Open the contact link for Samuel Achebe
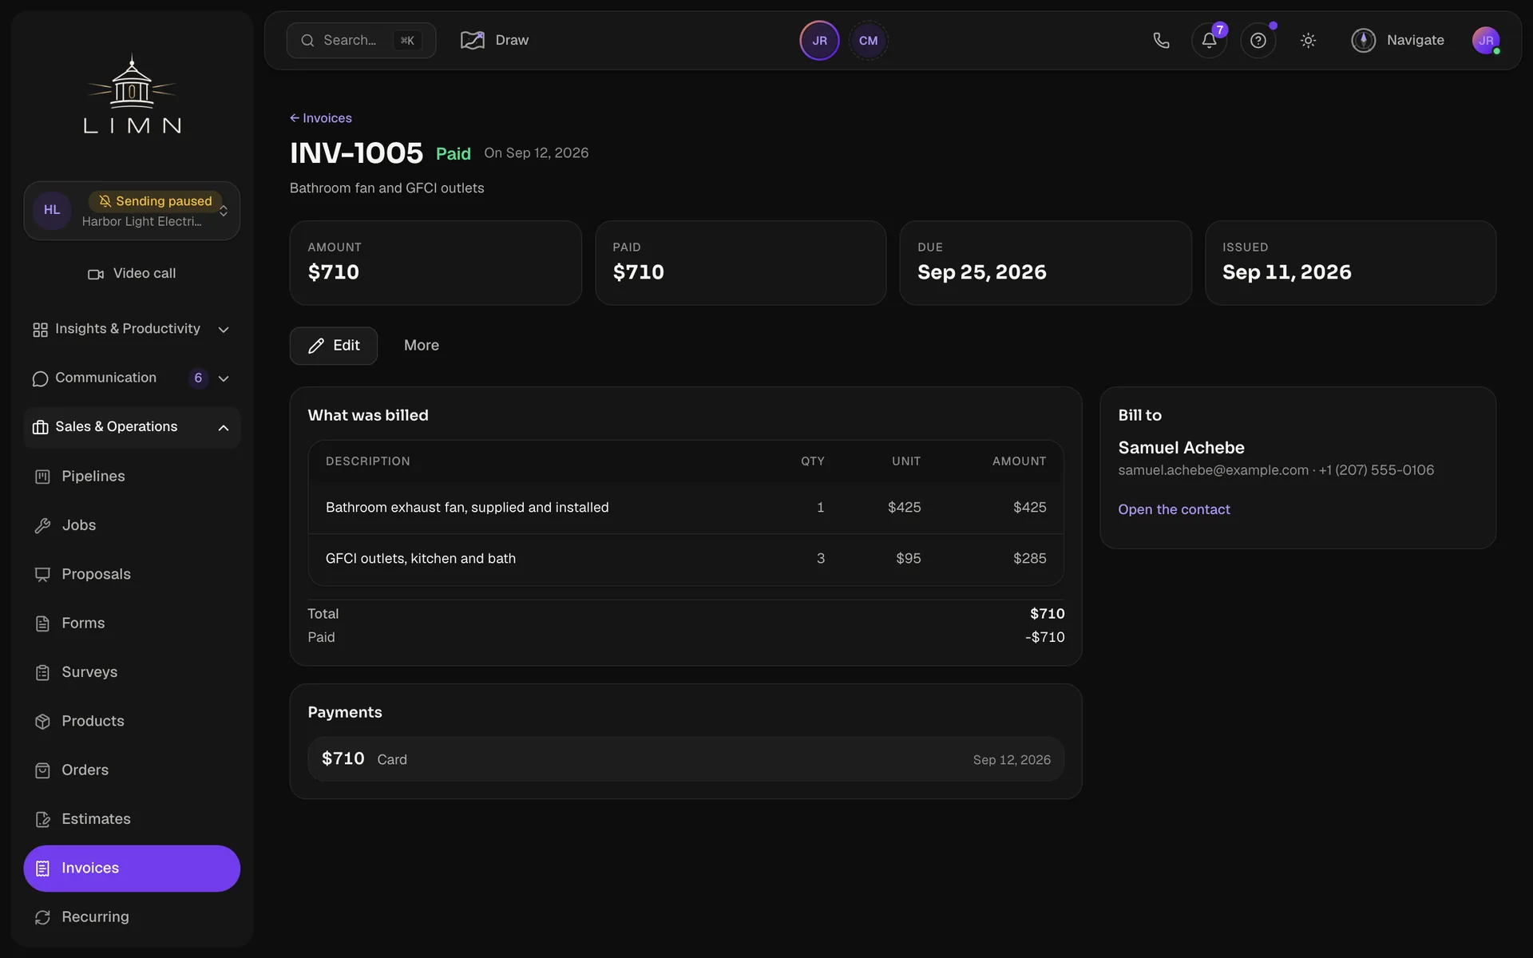1533x958 pixels. (1174, 509)
